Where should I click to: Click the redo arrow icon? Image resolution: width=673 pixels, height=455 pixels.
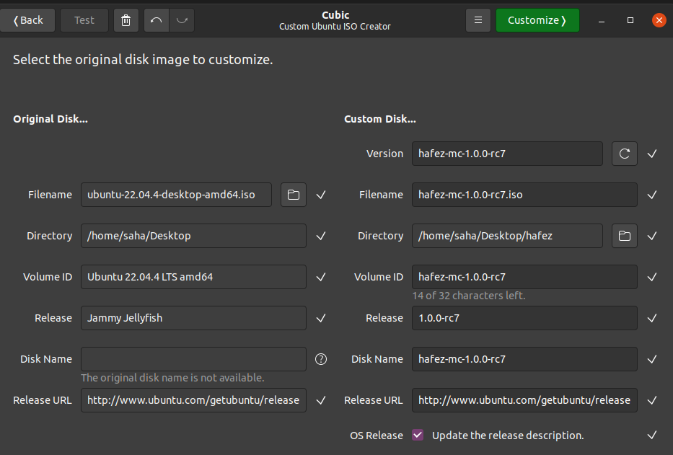[182, 20]
